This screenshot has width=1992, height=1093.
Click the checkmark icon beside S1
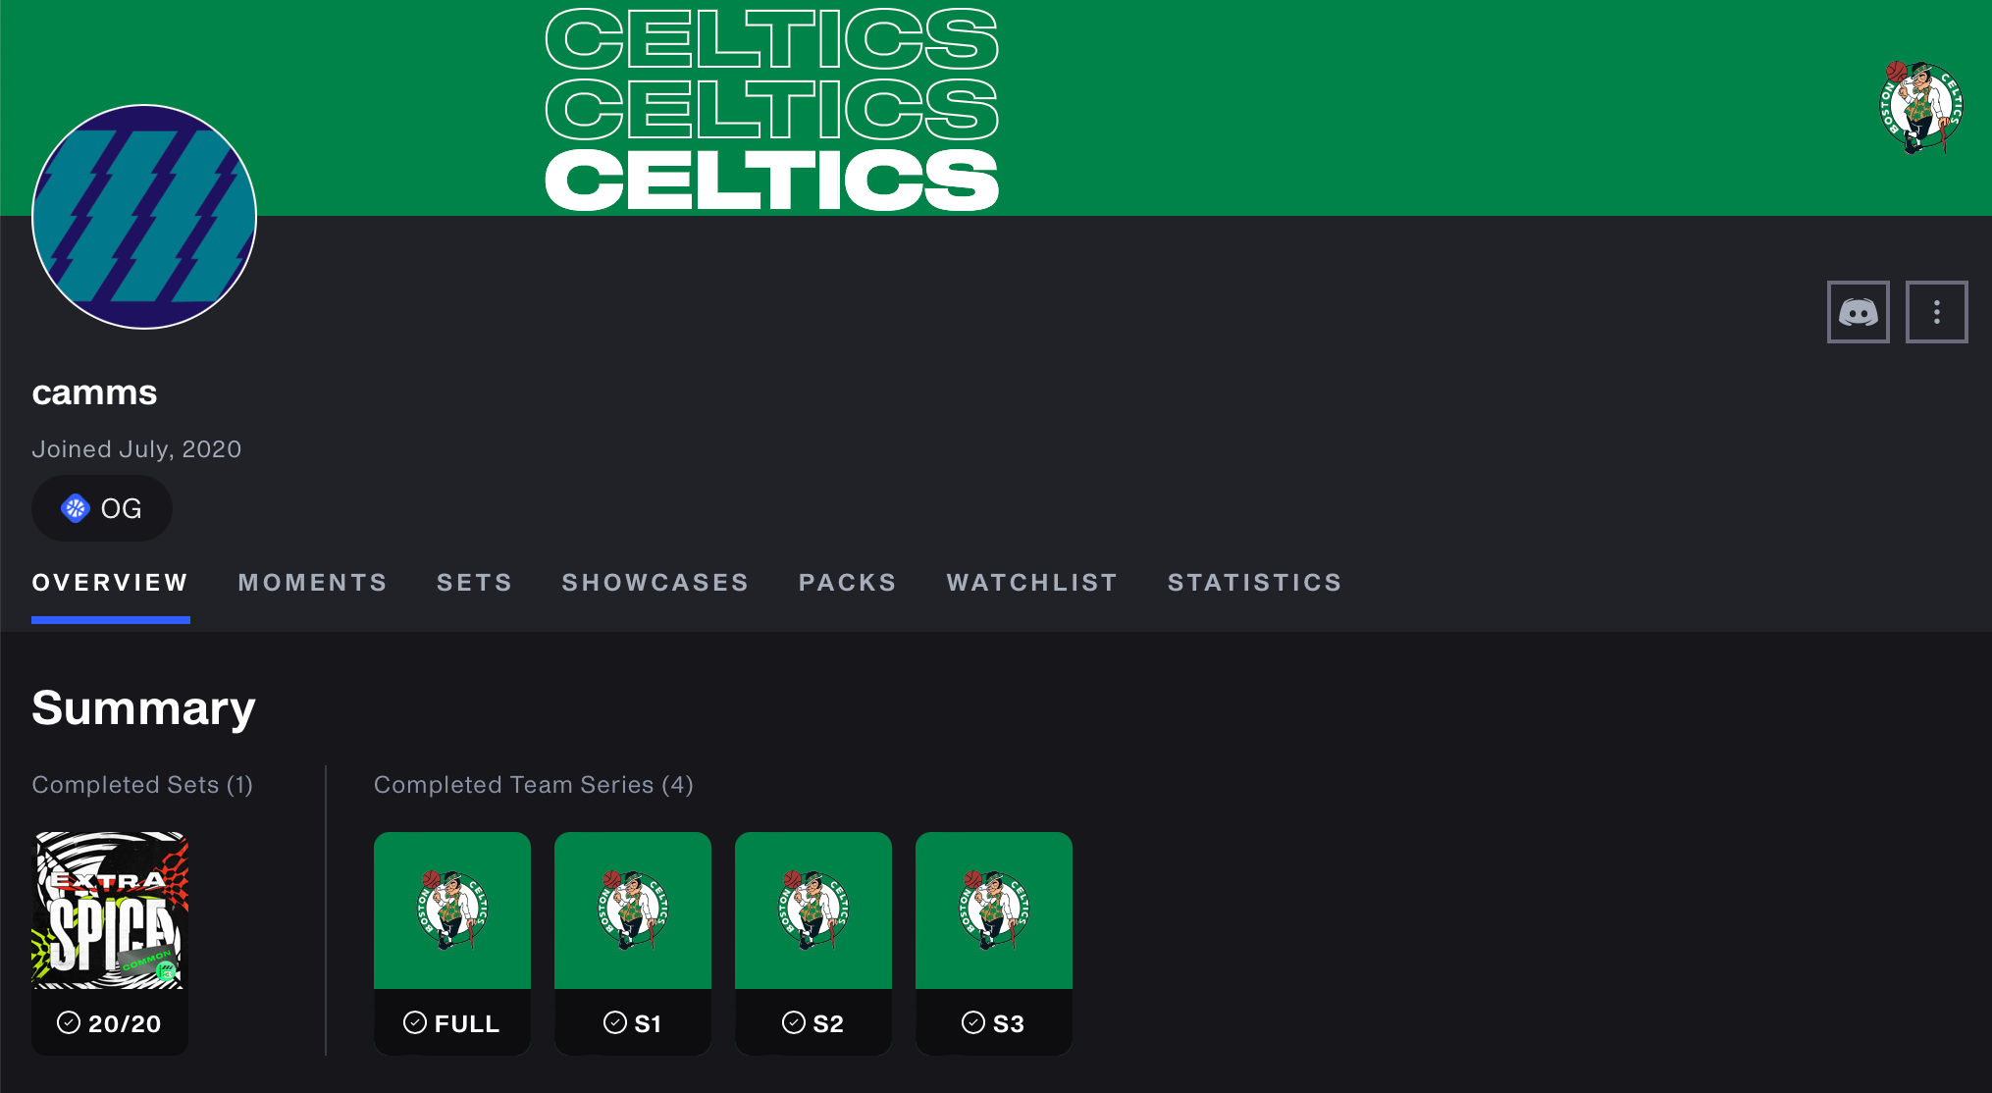[615, 1022]
